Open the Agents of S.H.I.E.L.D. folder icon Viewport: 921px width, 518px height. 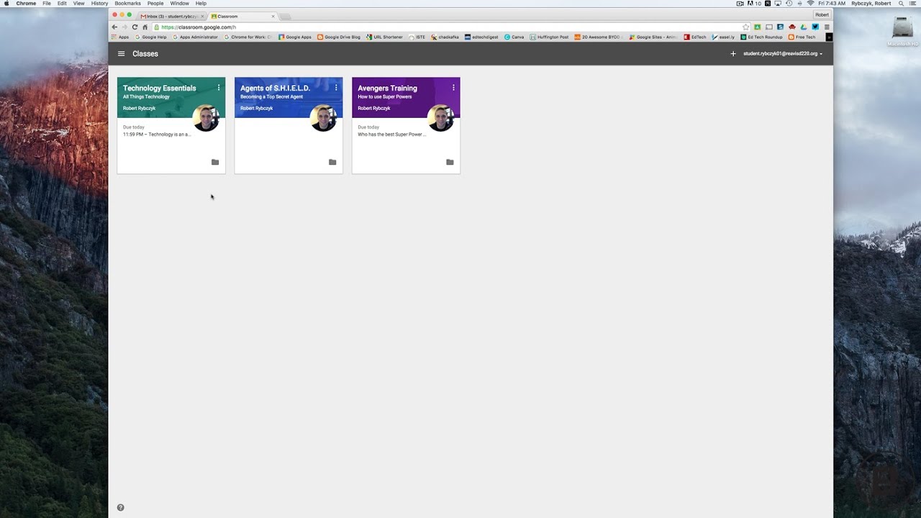coord(332,162)
